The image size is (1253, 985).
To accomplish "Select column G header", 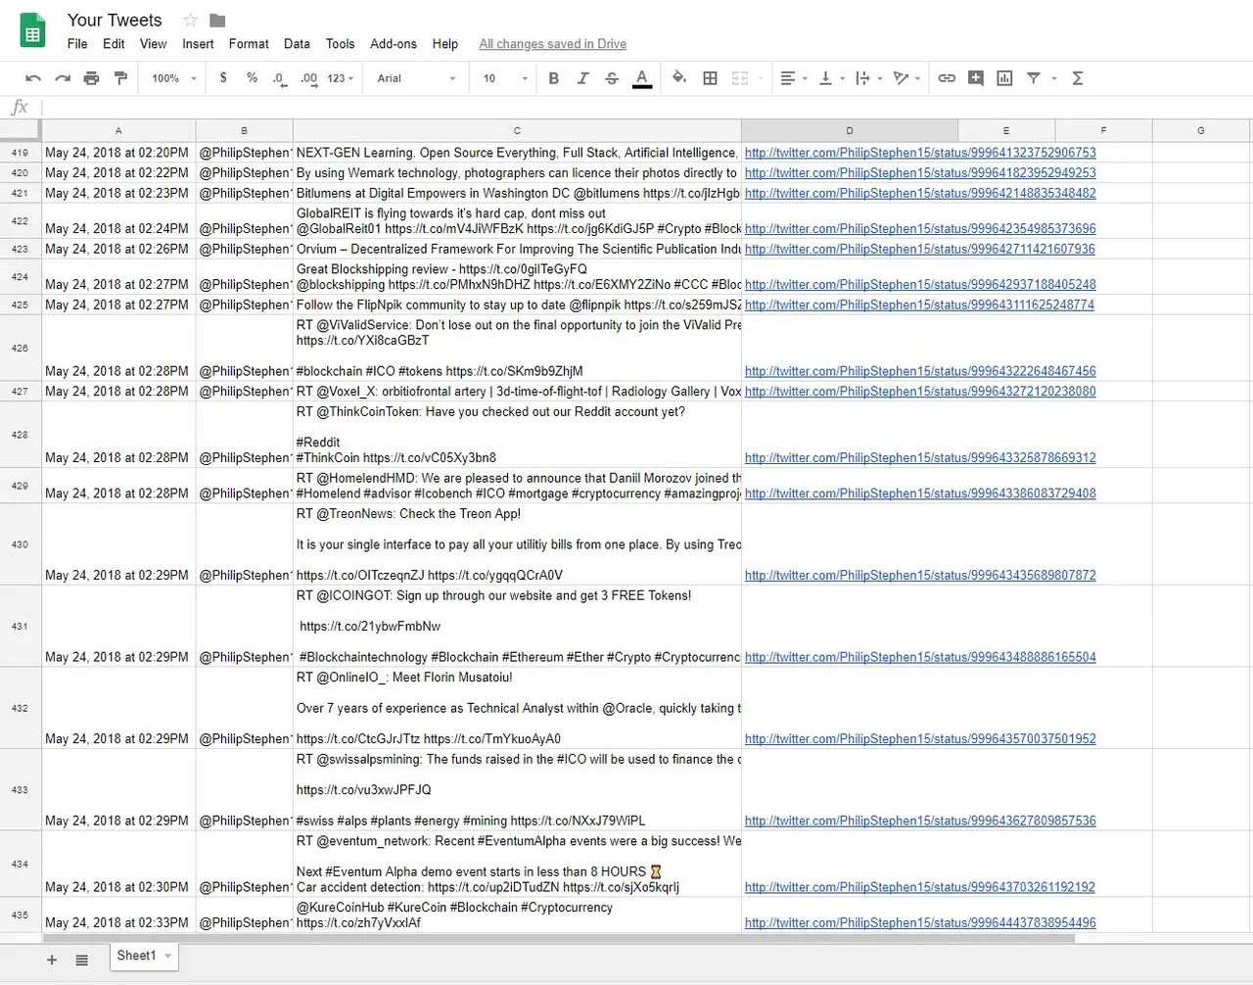I will 1201,130.
